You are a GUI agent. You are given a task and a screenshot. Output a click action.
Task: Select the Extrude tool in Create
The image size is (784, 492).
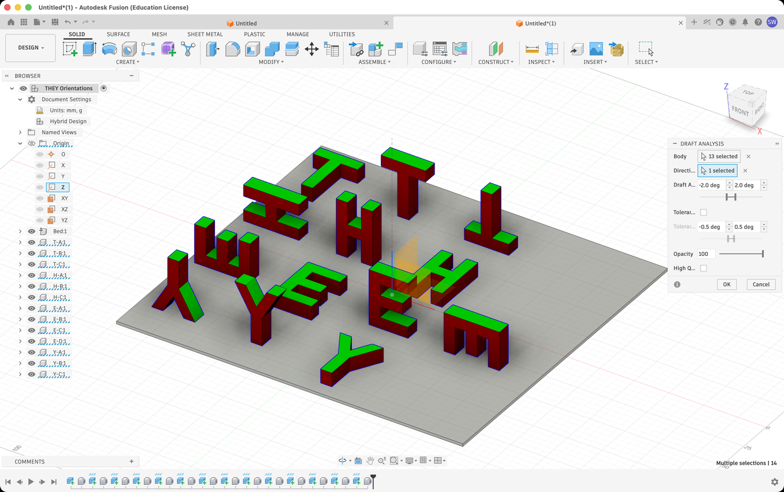tap(90, 49)
